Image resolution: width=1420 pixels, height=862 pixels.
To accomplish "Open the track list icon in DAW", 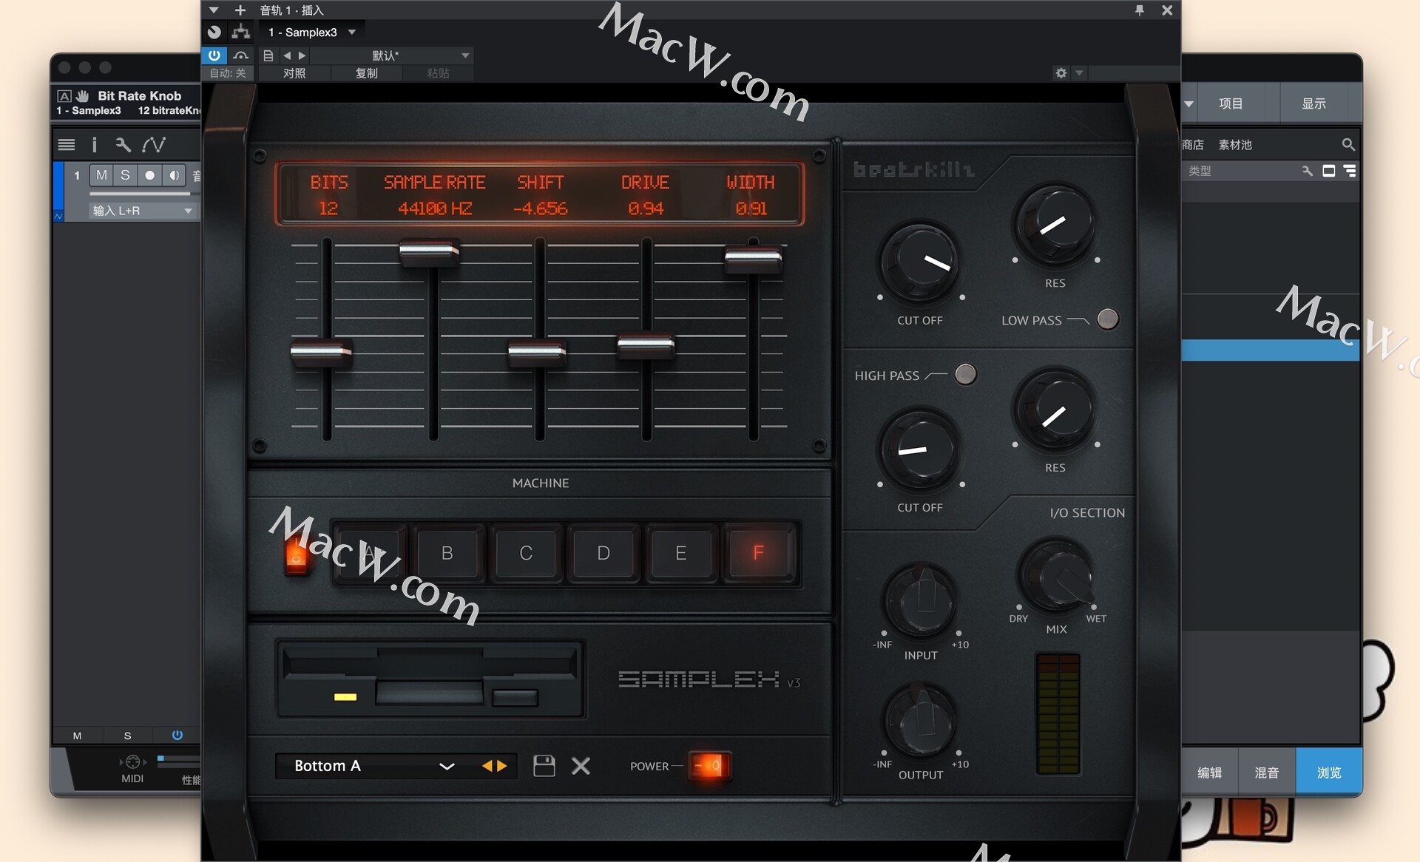I will pyautogui.click(x=67, y=144).
